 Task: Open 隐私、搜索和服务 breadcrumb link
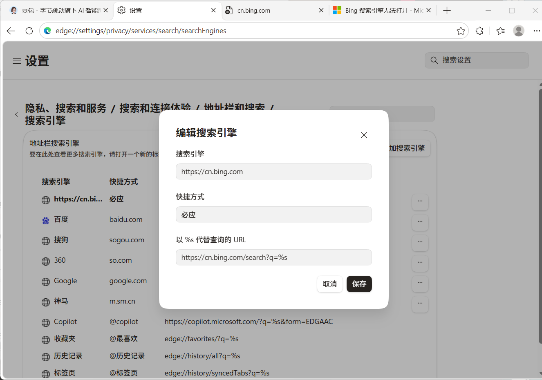click(66, 108)
